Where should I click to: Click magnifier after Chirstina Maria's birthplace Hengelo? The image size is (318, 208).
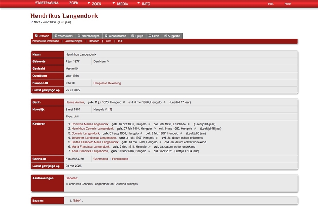[x=149, y=124]
